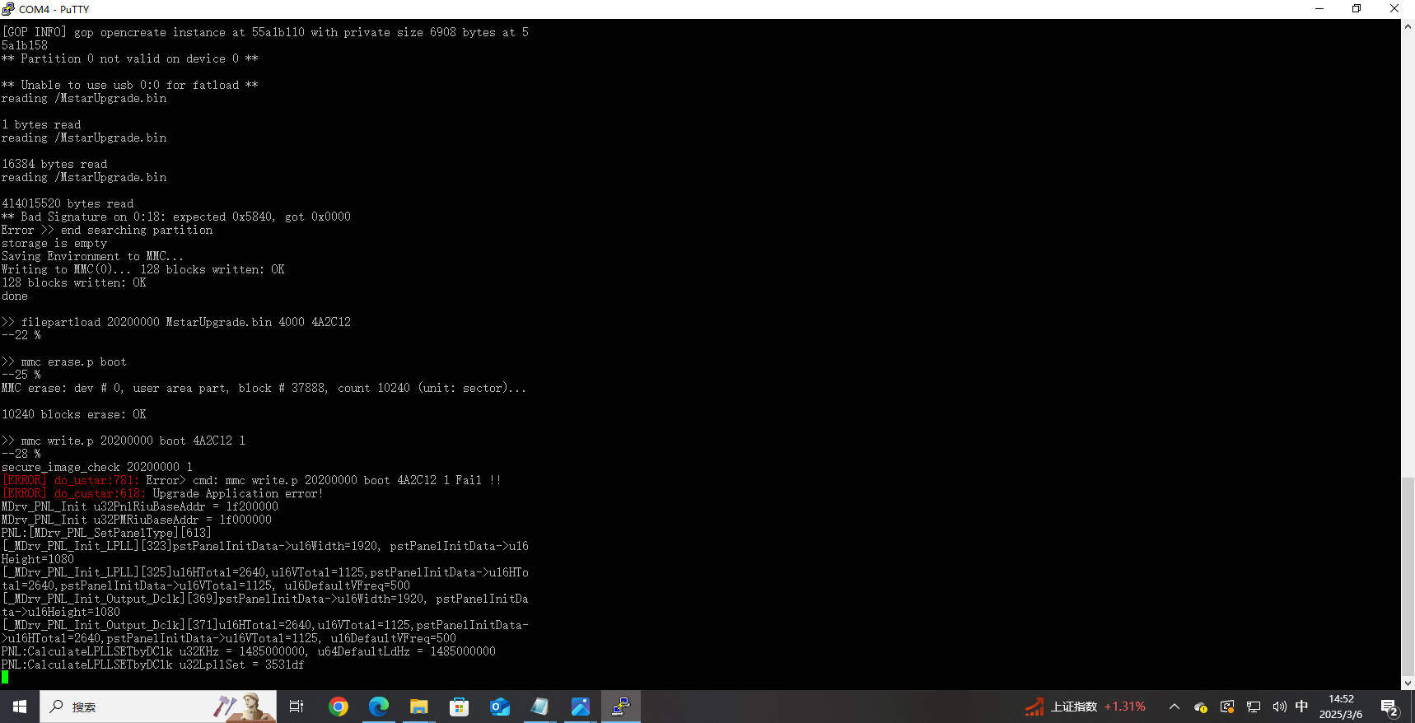Screen dimensions: 1415x723
Task: Open the notepad app taskbar icon
Action: 539,707
